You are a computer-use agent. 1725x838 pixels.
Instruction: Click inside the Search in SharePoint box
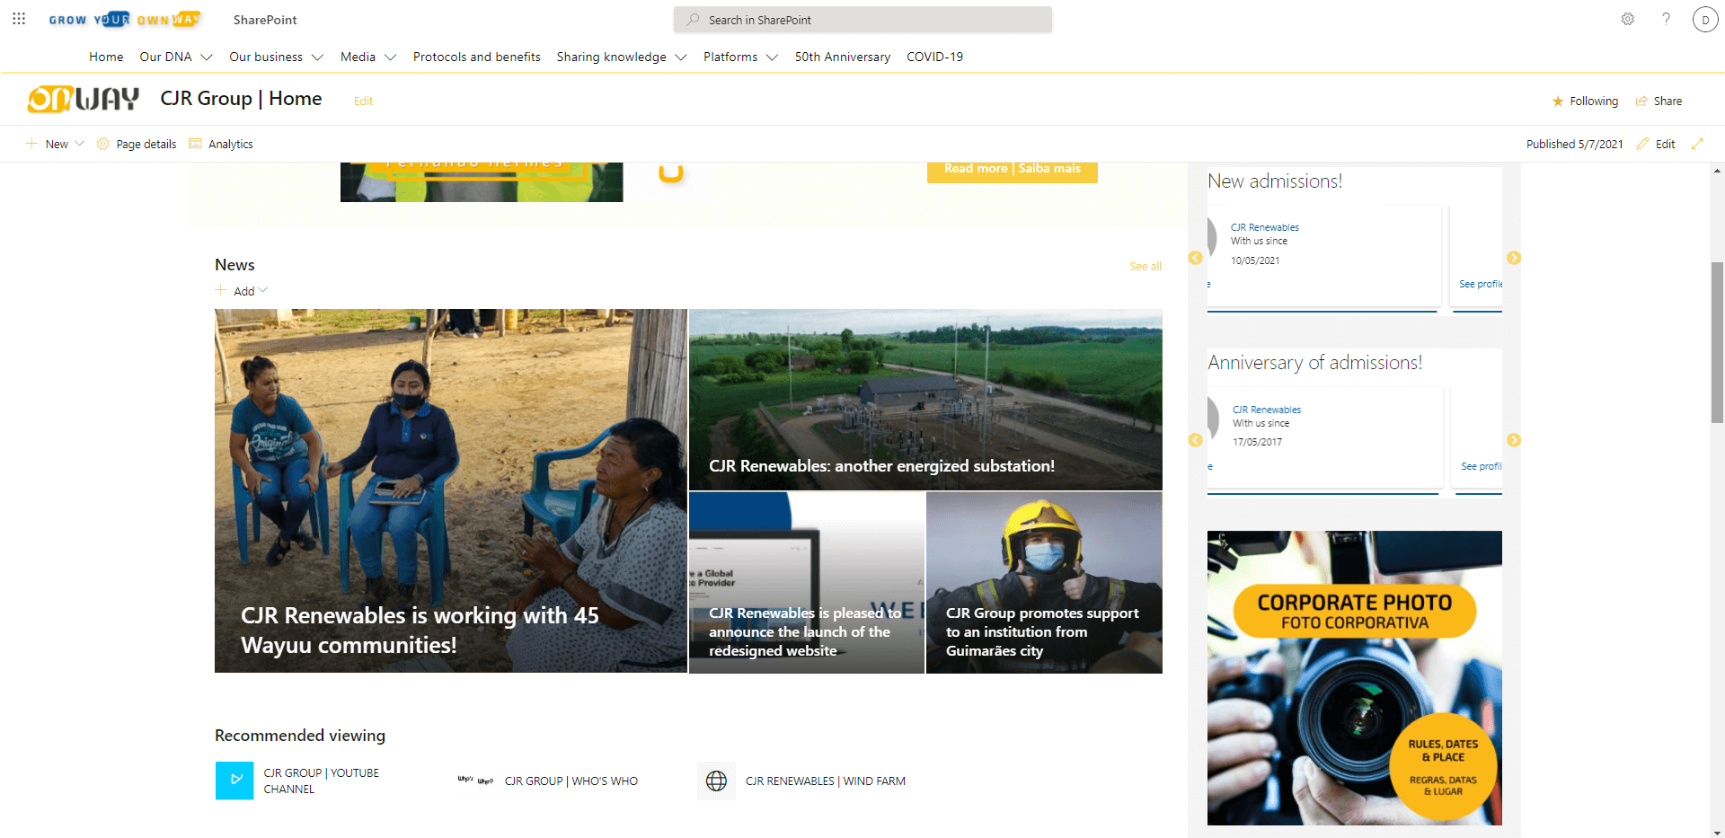click(x=861, y=19)
